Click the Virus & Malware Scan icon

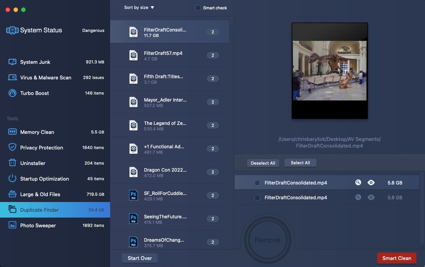pyautogui.click(x=12, y=77)
